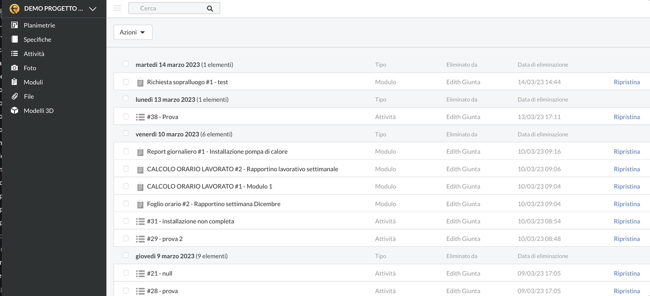The width and height of the screenshot is (650, 296).
Task: Click the Specifiche notebook icon
Action: 15,39
